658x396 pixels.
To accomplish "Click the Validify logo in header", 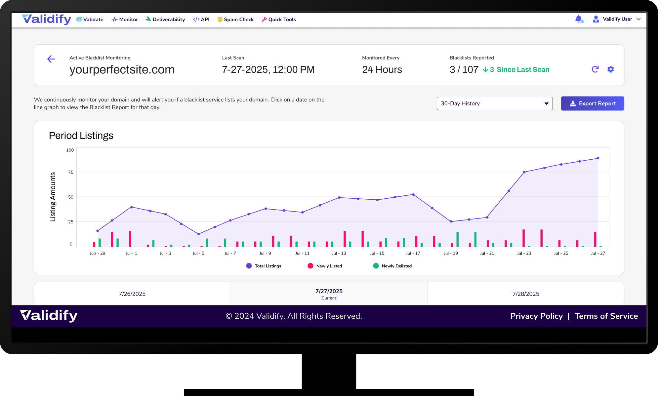I will (x=47, y=19).
